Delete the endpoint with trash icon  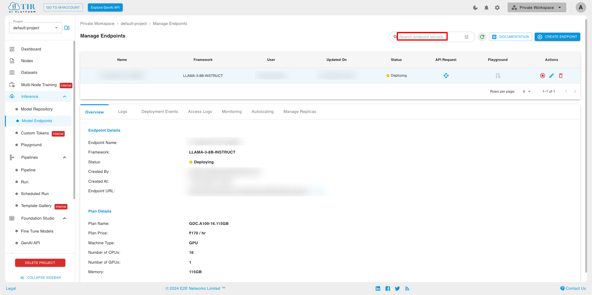tap(561, 76)
